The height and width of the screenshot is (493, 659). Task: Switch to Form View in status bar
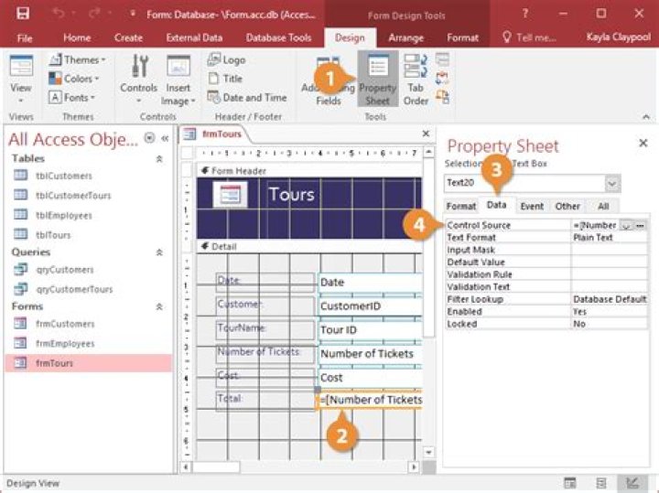pyautogui.click(x=569, y=483)
